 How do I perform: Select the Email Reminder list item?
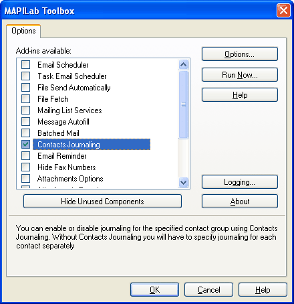coord(62,156)
